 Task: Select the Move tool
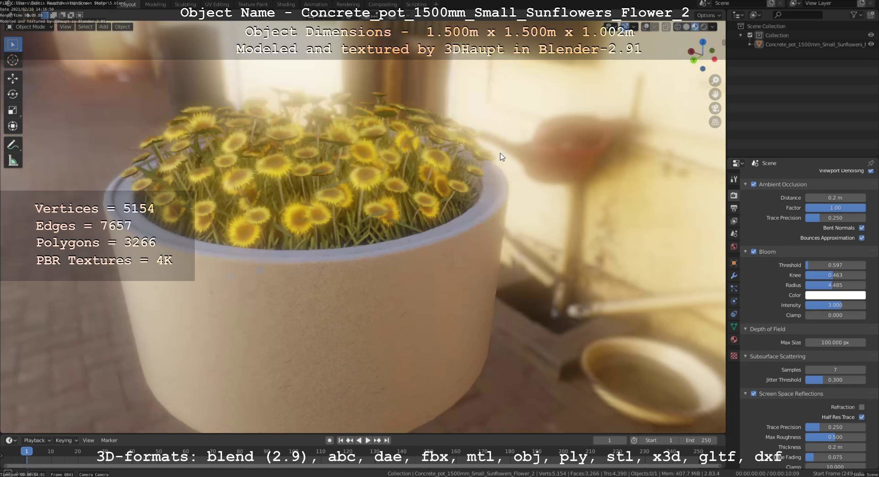click(x=13, y=78)
